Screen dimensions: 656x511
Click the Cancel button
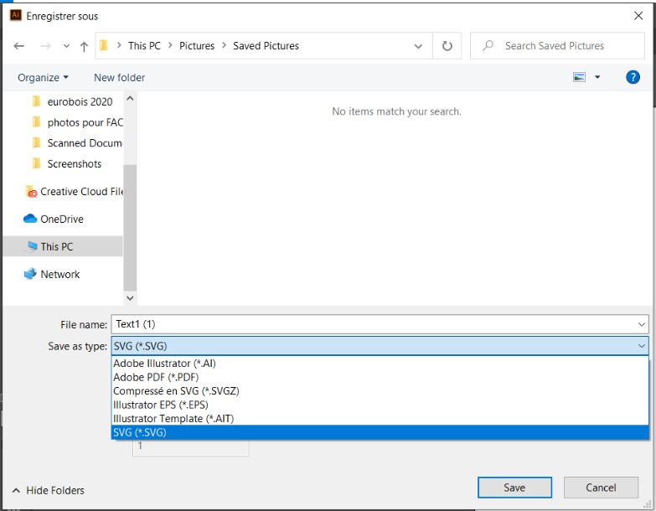[x=601, y=488]
